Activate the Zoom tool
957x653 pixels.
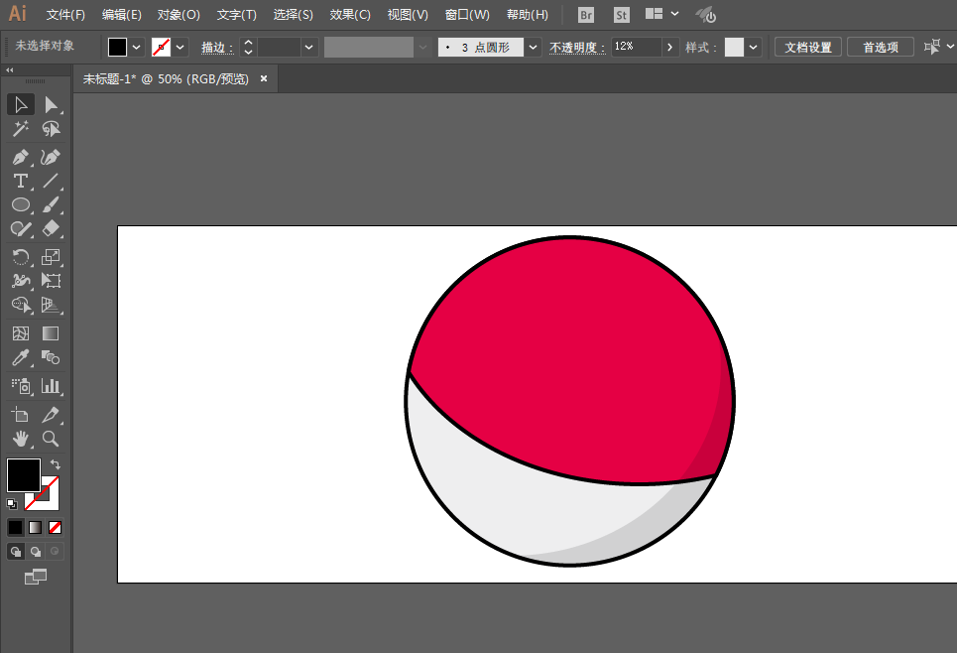pyautogui.click(x=51, y=439)
